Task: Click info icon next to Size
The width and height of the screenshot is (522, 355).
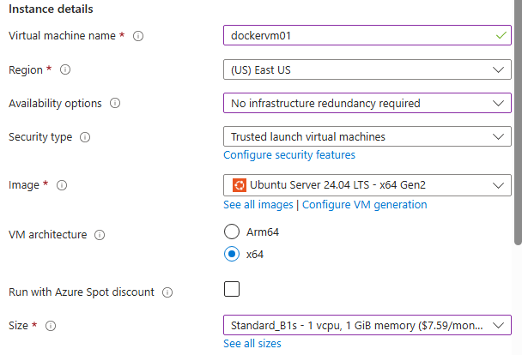Action: [x=51, y=326]
